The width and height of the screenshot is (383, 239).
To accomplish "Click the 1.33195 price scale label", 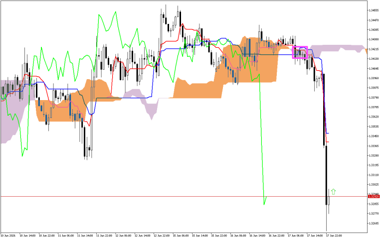I will [374, 165].
